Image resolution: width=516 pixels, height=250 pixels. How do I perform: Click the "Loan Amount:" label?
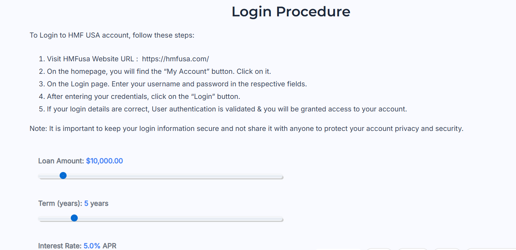tap(61, 161)
